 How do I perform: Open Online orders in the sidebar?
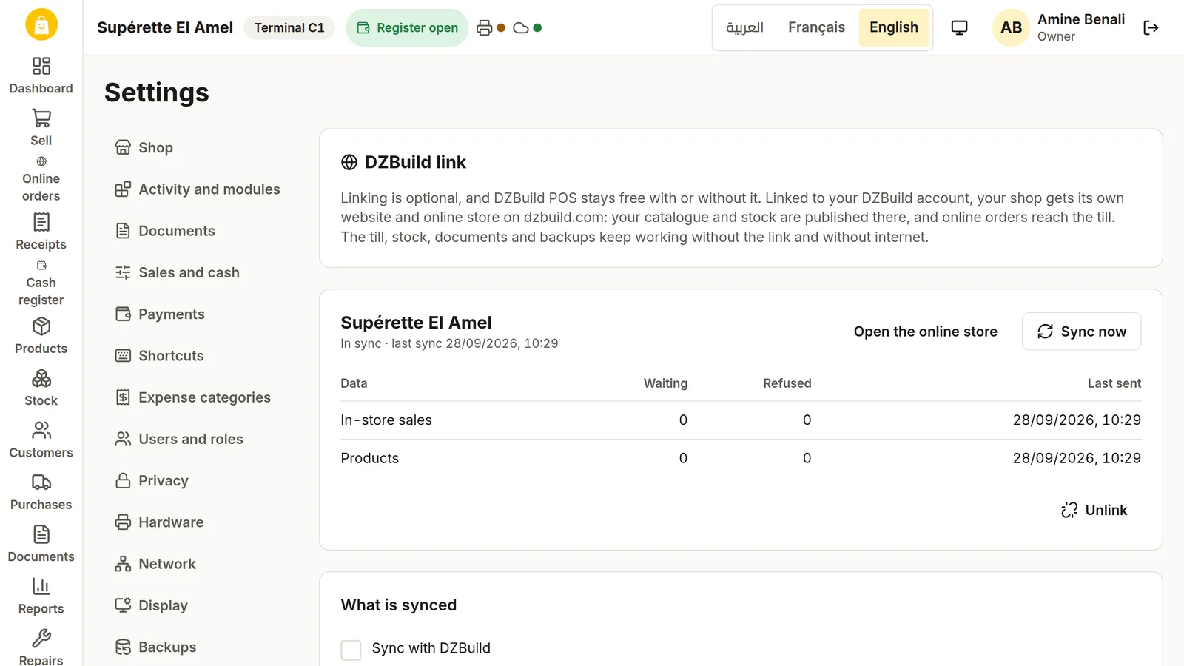coord(41,179)
